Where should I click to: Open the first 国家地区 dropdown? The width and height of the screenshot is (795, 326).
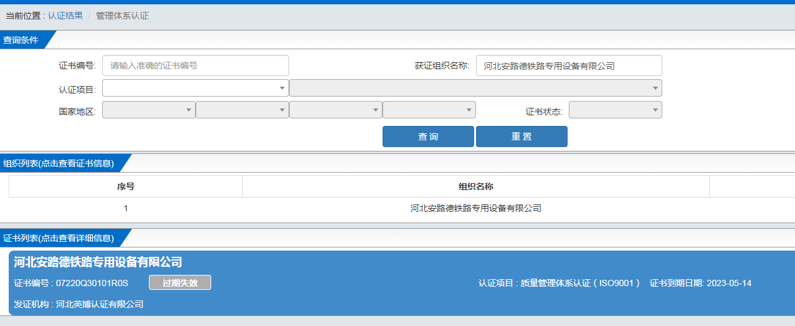click(149, 110)
